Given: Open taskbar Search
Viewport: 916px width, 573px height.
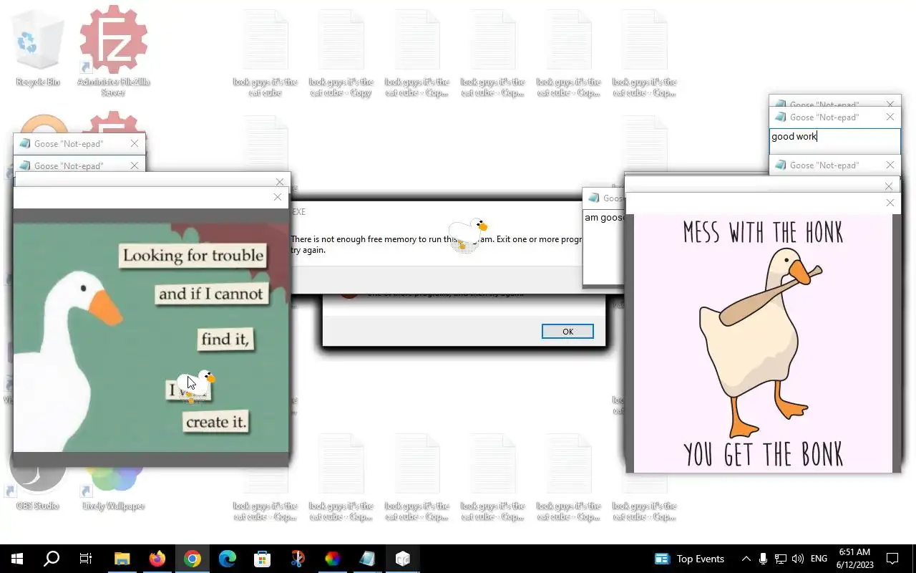Looking at the screenshot, I should point(52,559).
